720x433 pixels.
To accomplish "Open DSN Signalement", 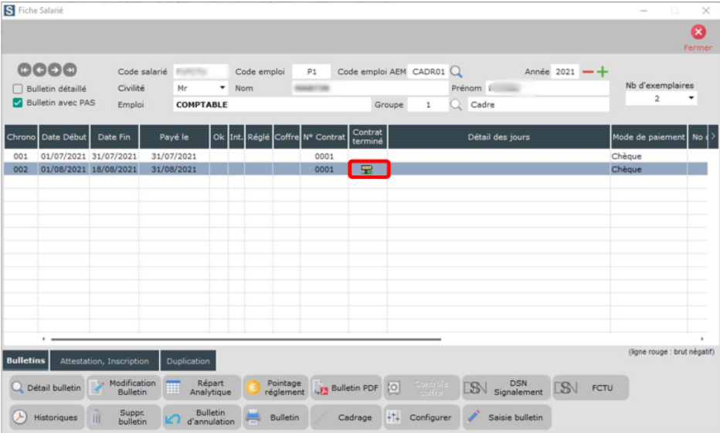I will pos(506,387).
